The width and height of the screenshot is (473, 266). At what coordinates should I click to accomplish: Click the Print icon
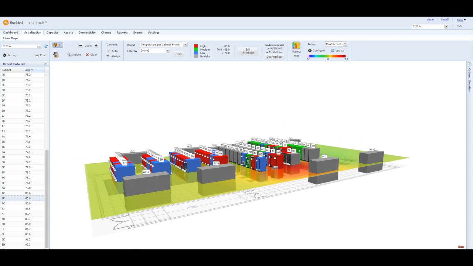click(x=41, y=55)
